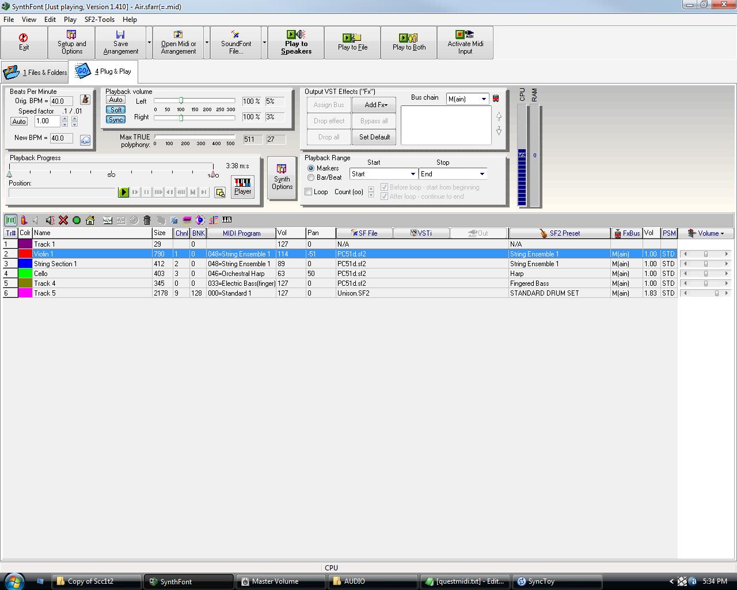Open the Bus chain M(ain) dropdown
The image size is (737, 590).
[484, 99]
